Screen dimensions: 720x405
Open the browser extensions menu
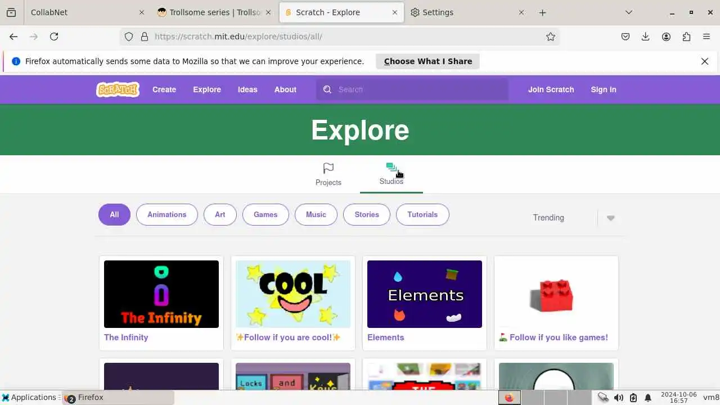point(686,37)
